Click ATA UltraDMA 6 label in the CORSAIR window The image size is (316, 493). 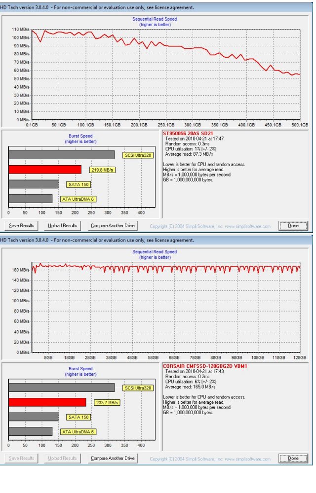pyautogui.click(x=78, y=432)
